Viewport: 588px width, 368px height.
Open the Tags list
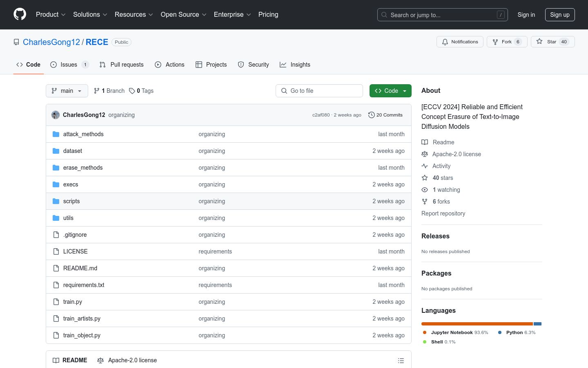click(141, 91)
